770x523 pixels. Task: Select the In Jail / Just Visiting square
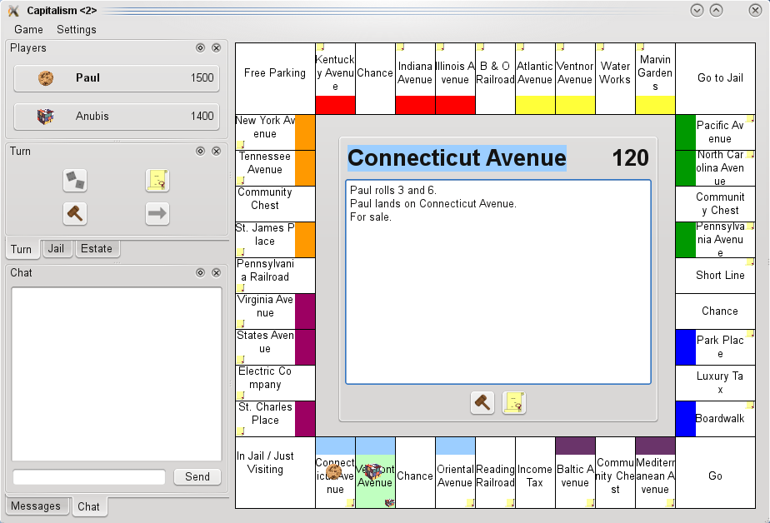coord(275,472)
